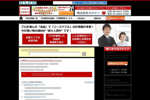Click the businessman and woman hero photo
The width and height of the screenshot is (150, 100).
click(113, 35)
